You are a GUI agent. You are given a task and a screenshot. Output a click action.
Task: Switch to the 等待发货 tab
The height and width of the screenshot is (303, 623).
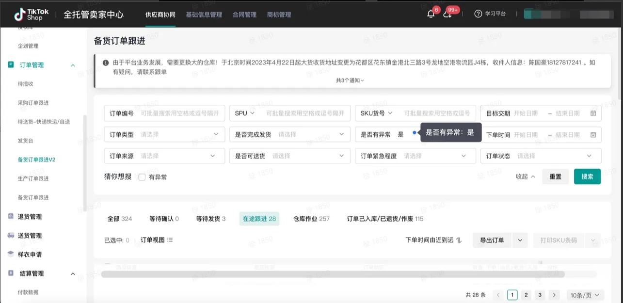[x=211, y=219]
